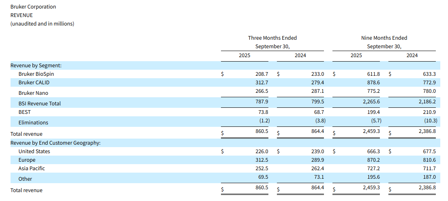Click the Bruker CALID row label
Viewport: 448px width, 201px height.
34,83
